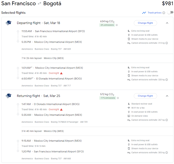Click info icon beside -11% emissions
Viewport: 174px width, 164px height.
click(x=118, y=98)
